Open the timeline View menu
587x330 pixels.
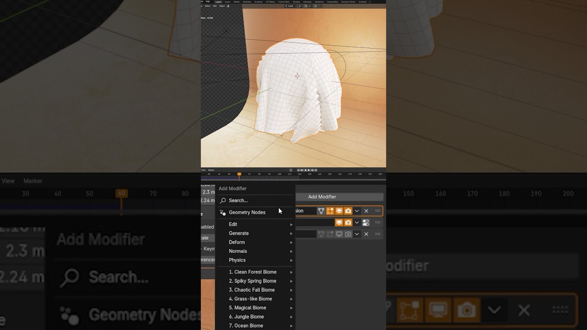point(203,170)
